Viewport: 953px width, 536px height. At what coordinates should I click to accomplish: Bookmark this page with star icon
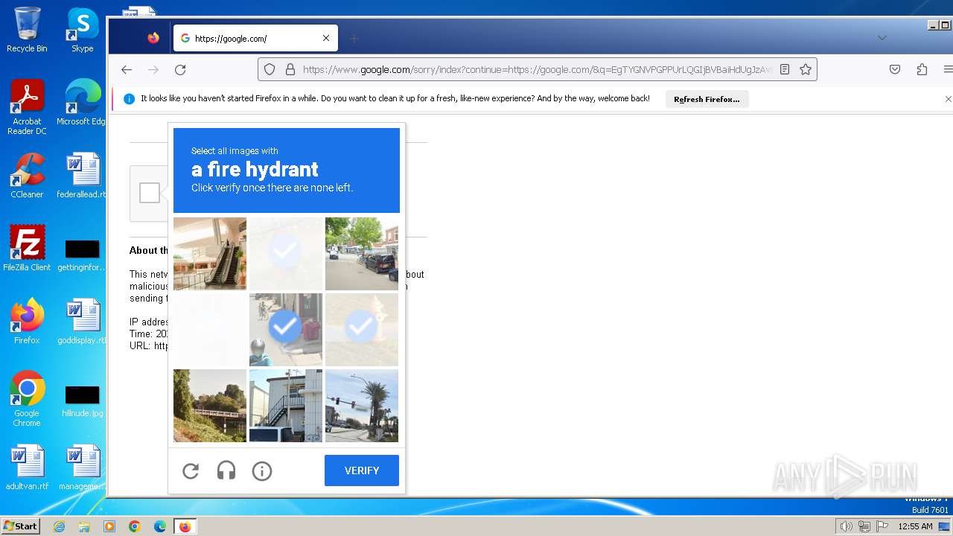[806, 69]
